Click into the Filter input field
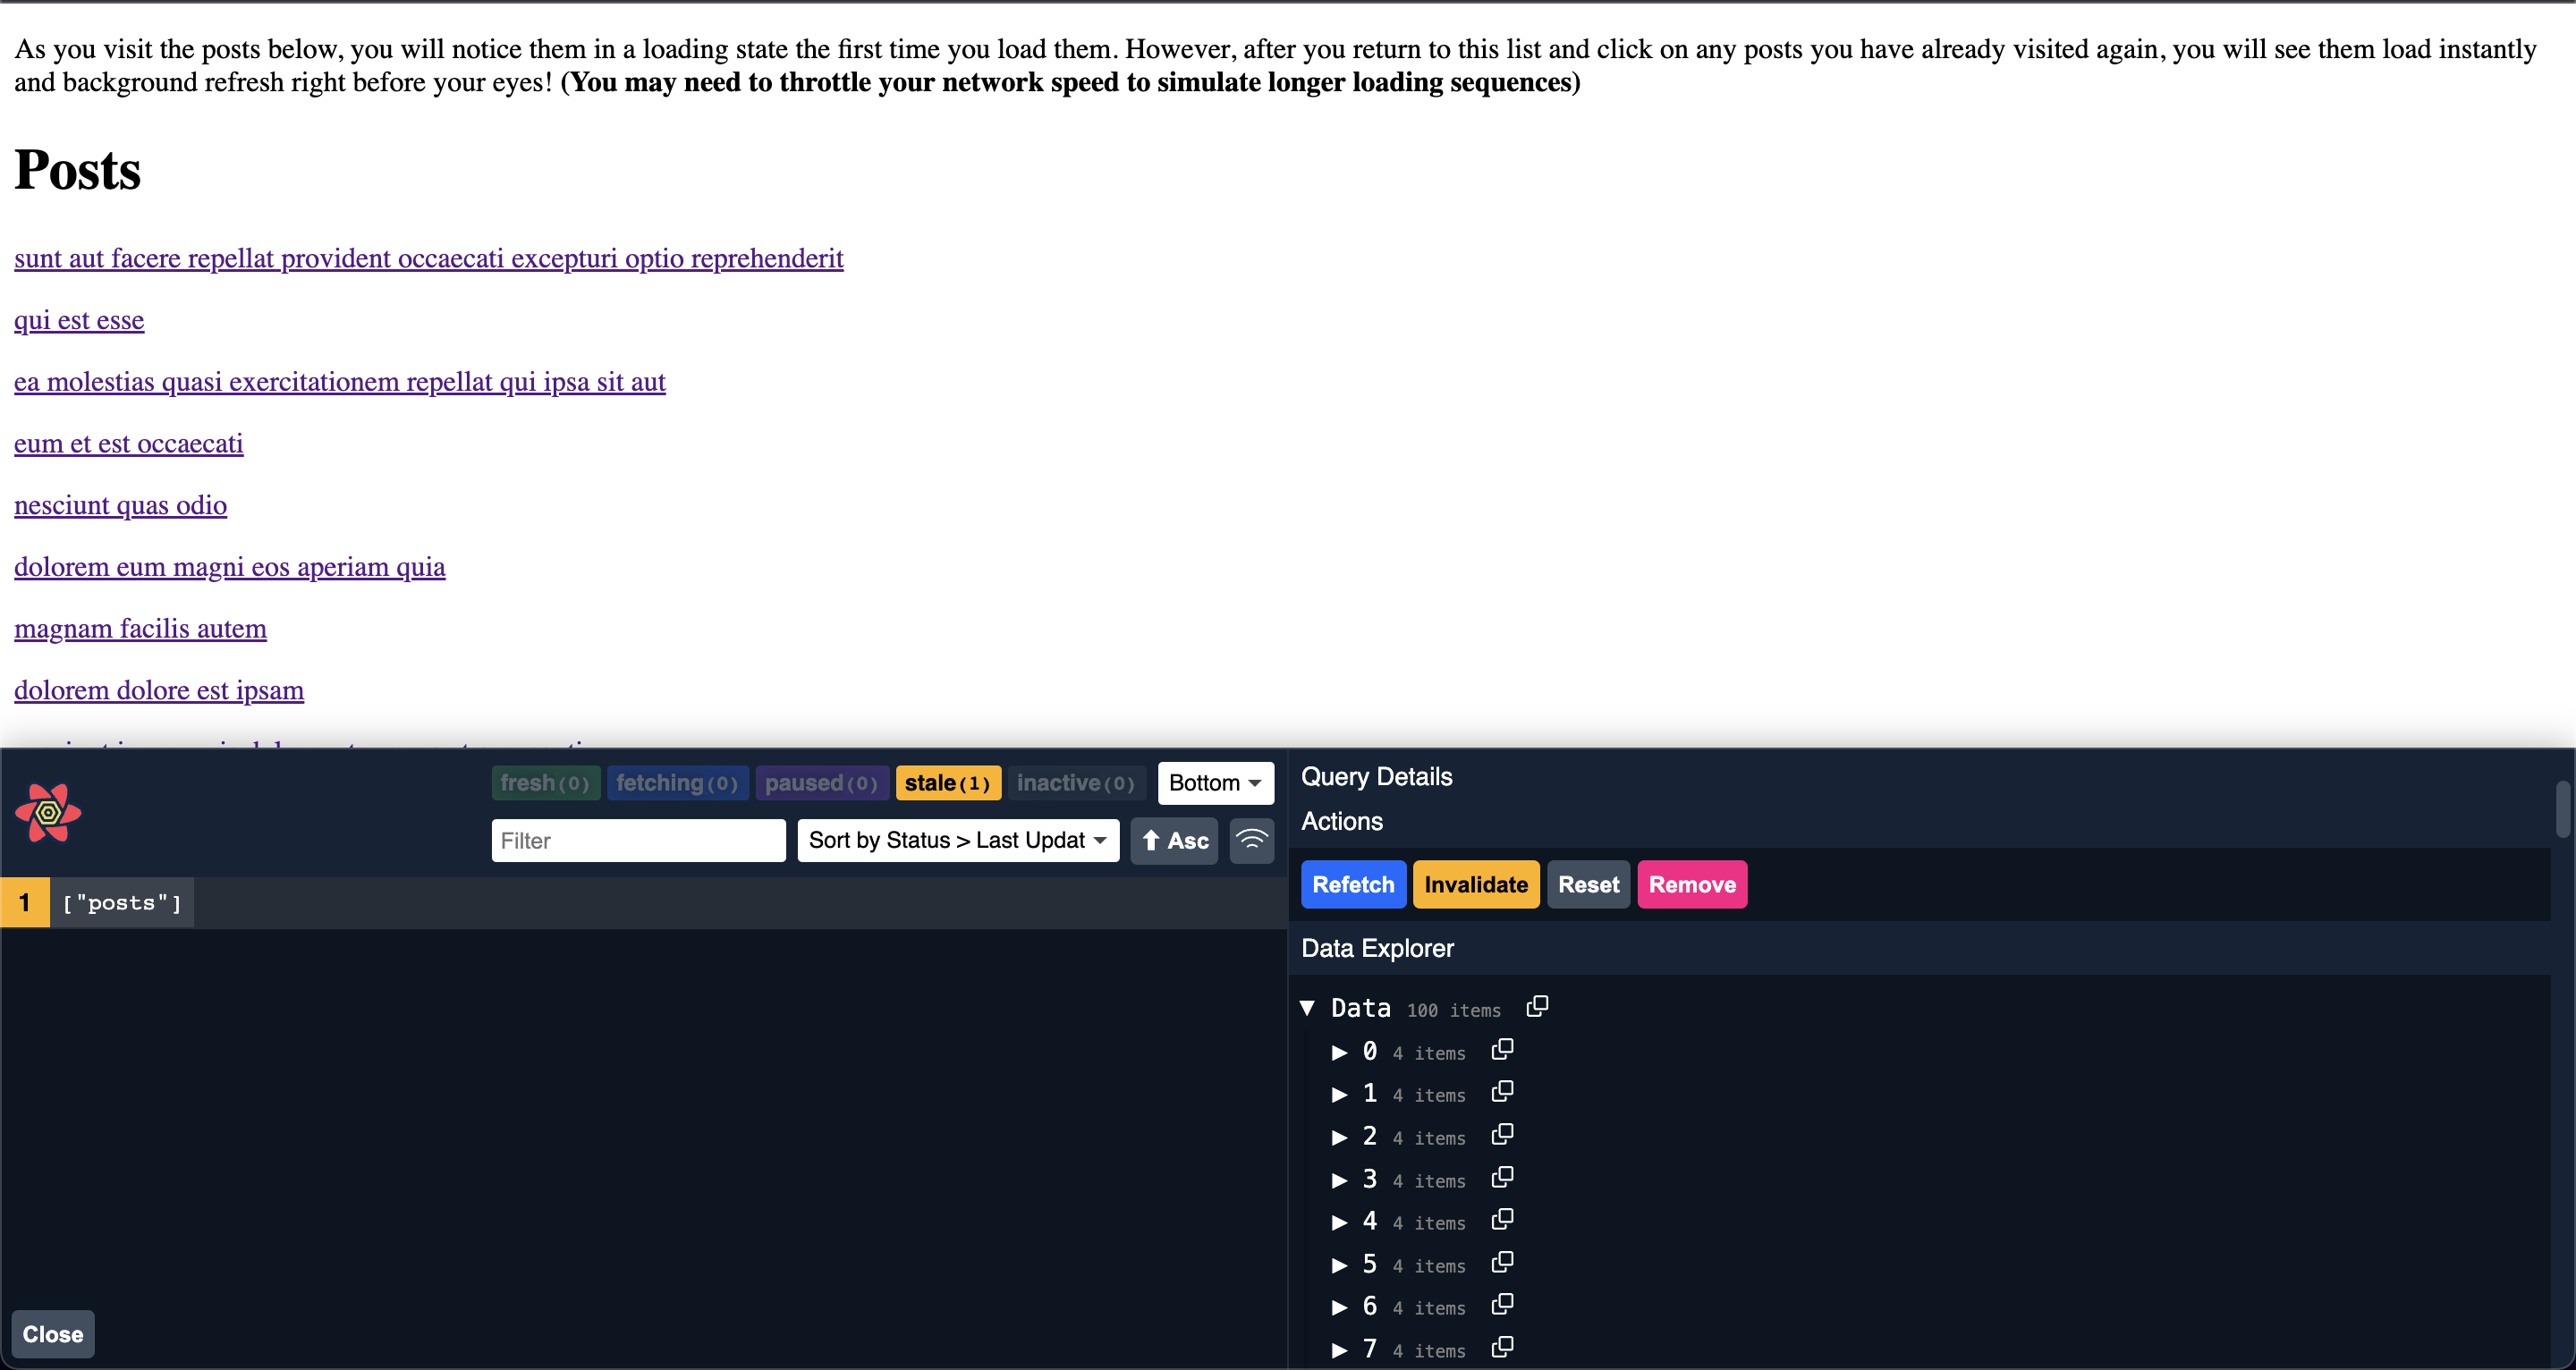The image size is (2576, 1370). [638, 840]
